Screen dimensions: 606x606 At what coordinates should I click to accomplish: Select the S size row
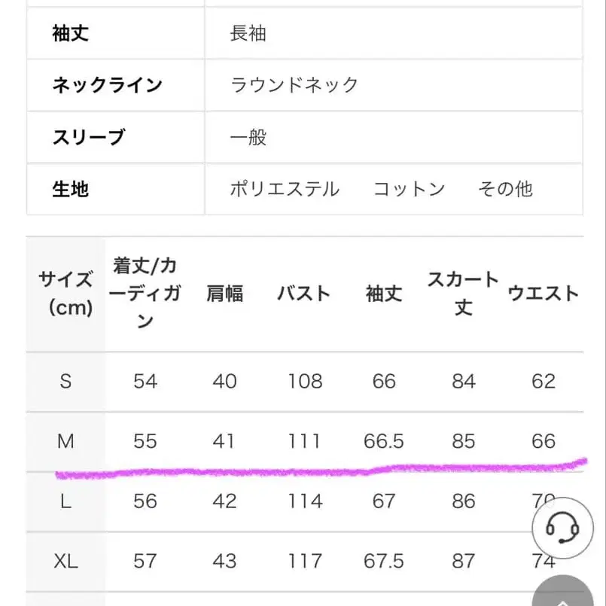point(65,381)
